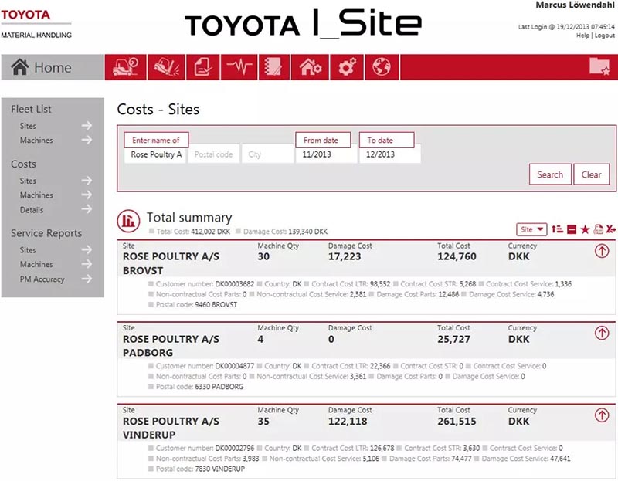Click the From date field 11/2013
Image resolution: width=618 pixels, height=481 pixels.
[x=326, y=154]
